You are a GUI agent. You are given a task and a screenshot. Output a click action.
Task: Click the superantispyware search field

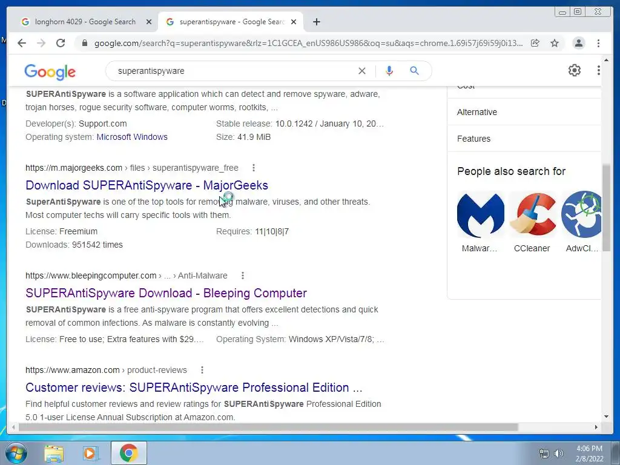click(233, 71)
